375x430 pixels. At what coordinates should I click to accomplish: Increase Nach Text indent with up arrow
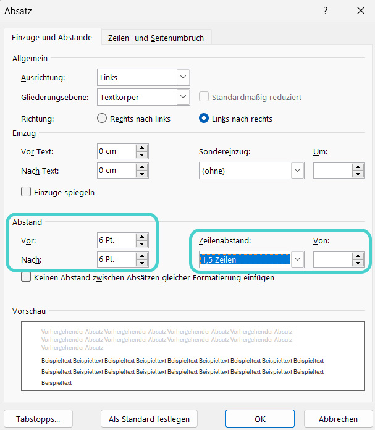(142, 167)
